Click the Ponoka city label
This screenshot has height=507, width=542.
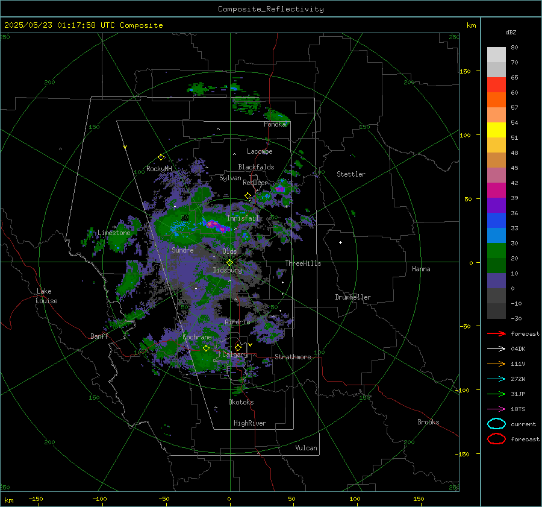point(275,124)
